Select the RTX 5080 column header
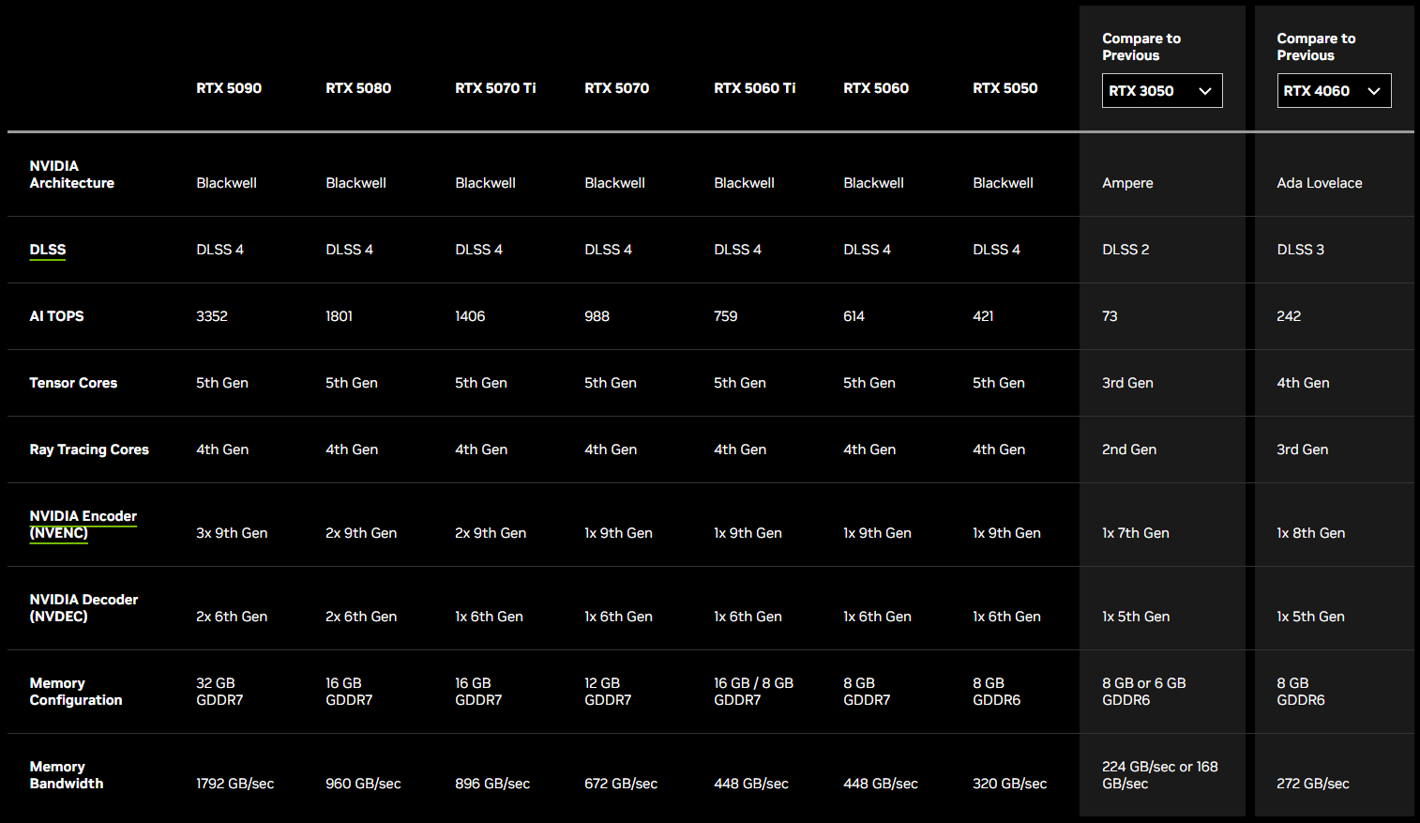This screenshot has width=1420, height=823. [x=358, y=88]
